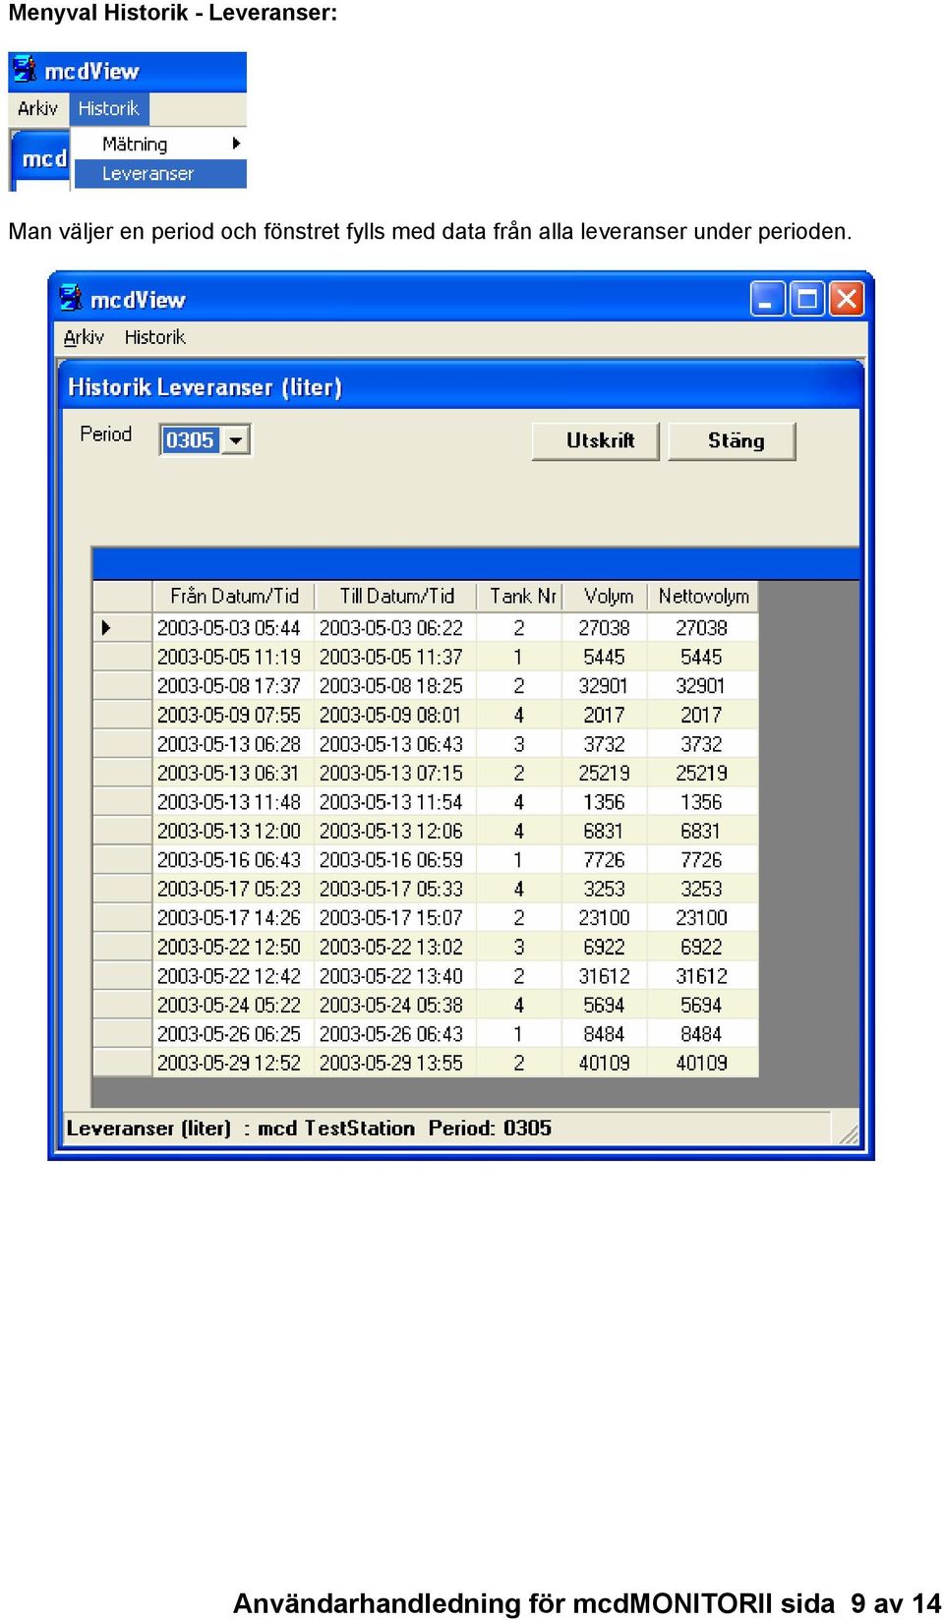
Task: Click Volym value 2017
Action: pos(605,715)
